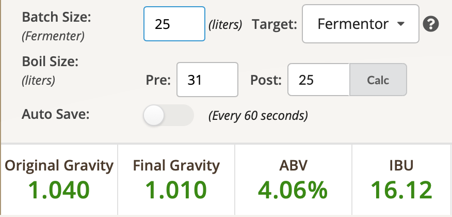
Task: Click the Final Gravity stat heading
Action: pyautogui.click(x=176, y=166)
